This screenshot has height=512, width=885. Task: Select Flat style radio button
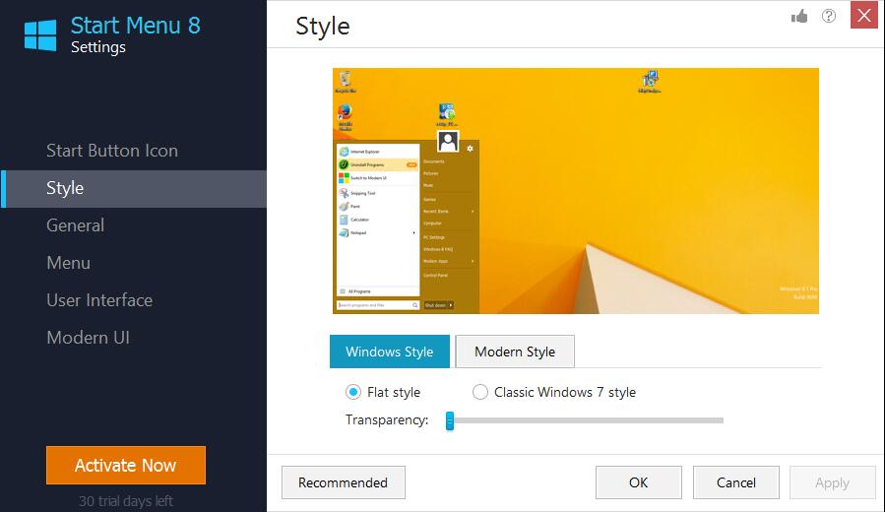pos(353,392)
